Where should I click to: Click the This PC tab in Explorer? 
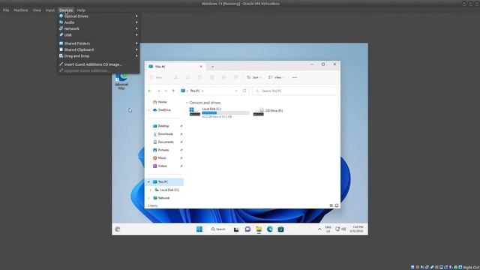point(175,67)
